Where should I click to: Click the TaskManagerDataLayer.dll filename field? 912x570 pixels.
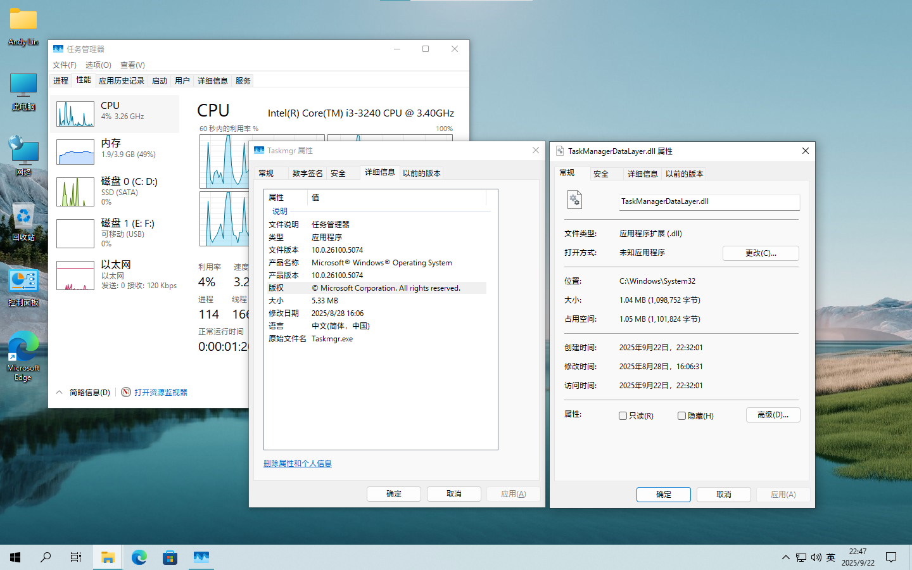click(709, 202)
